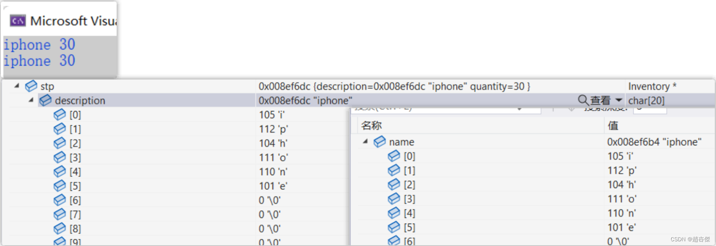The width and height of the screenshot is (716, 246).
Task: Click the first console output line iphone 30
Action: coord(39,44)
